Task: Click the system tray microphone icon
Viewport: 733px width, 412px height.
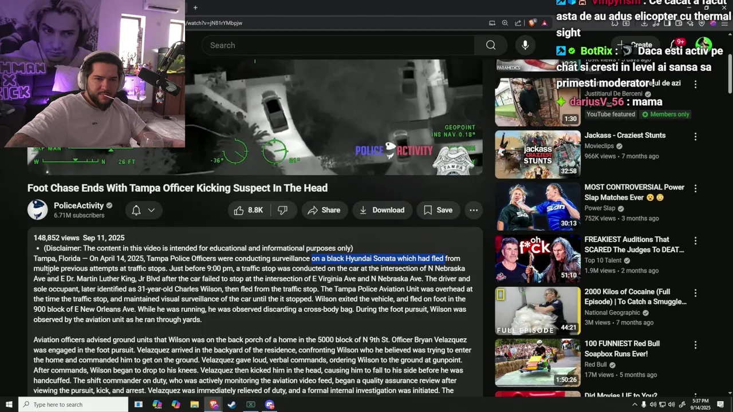Action: (644, 405)
